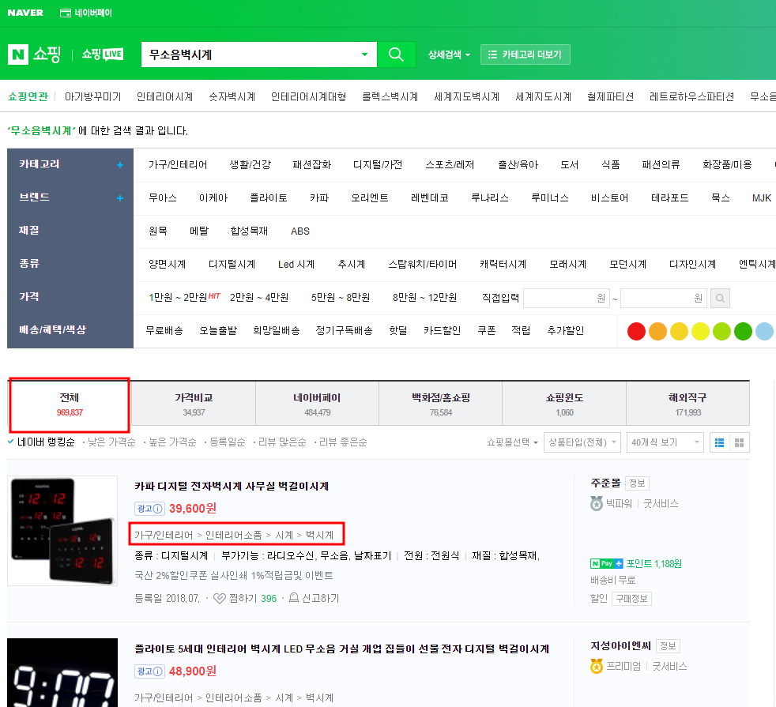Click the N Pay plus badge
This screenshot has width=776, height=707.
(x=606, y=563)
